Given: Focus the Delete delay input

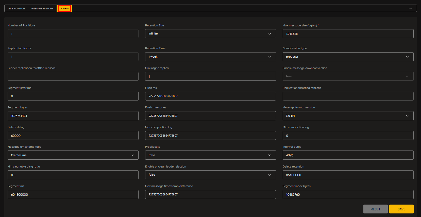Looking at the screenshot, I should coord(73,136).
